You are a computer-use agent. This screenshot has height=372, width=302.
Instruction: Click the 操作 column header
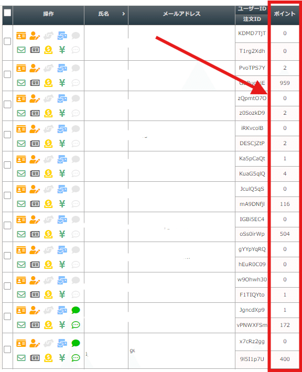(x=48, y=14)
